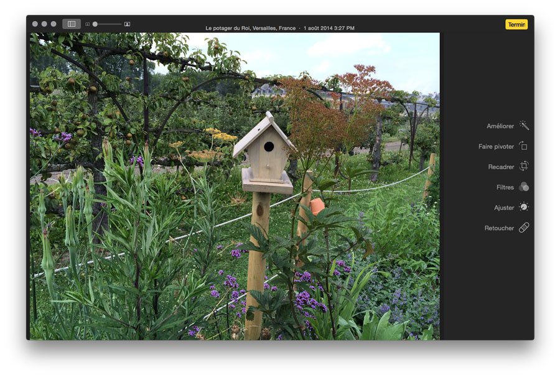560x377 pixels.
Task: Click the birdhouse photo in the editor
Action: pos(235,186)
